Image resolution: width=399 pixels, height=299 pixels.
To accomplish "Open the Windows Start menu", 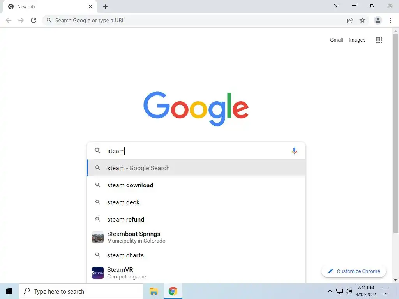I will click(9, 291).
